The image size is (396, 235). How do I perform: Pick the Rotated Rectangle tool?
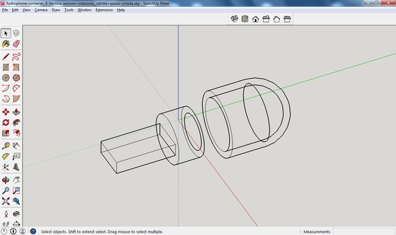(x=16, y=67)
